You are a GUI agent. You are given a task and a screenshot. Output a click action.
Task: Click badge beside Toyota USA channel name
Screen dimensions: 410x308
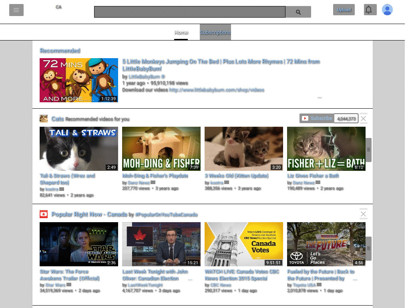(x=319, y=284)
